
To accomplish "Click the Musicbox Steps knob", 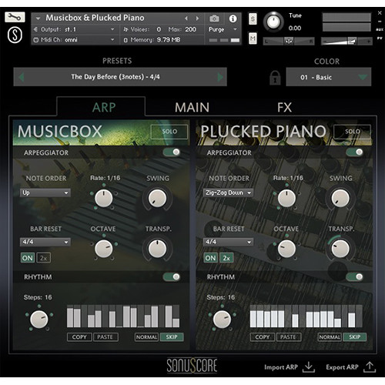I will tap(39, 320).
